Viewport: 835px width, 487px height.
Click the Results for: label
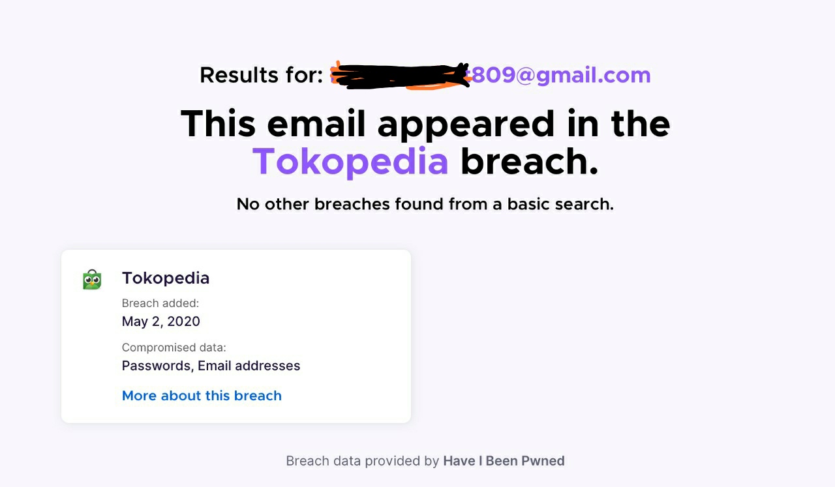pos(261,75)
